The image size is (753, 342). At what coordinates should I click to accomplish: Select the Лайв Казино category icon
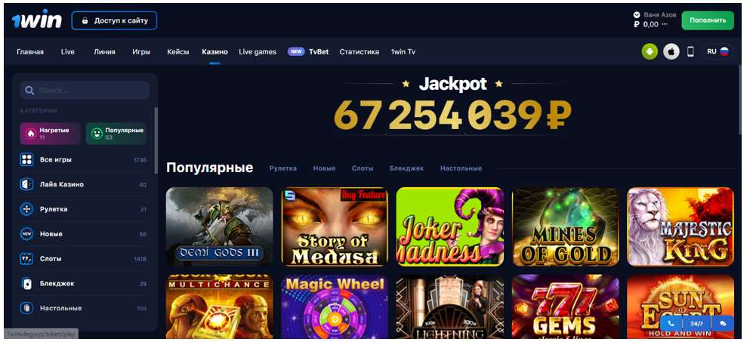pos(27,184)
